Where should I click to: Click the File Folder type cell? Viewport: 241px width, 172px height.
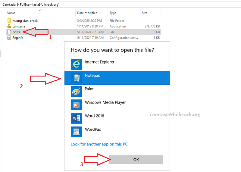[x=117, y=20]
